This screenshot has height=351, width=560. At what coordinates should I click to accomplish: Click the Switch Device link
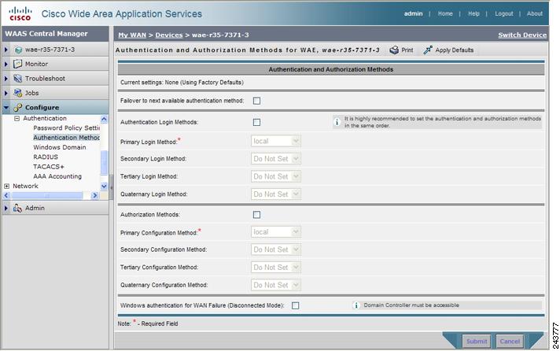[x=522, y=35]
